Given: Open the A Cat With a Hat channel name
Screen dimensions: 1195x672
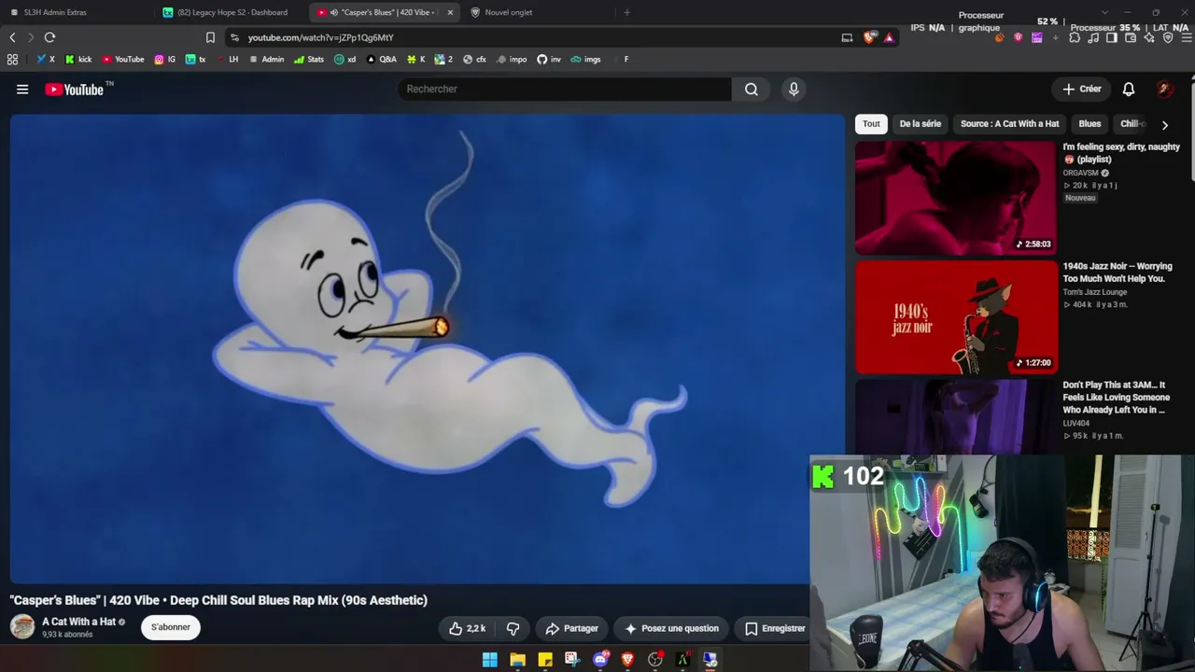Looking at the screenshot, I should (79, 622).
